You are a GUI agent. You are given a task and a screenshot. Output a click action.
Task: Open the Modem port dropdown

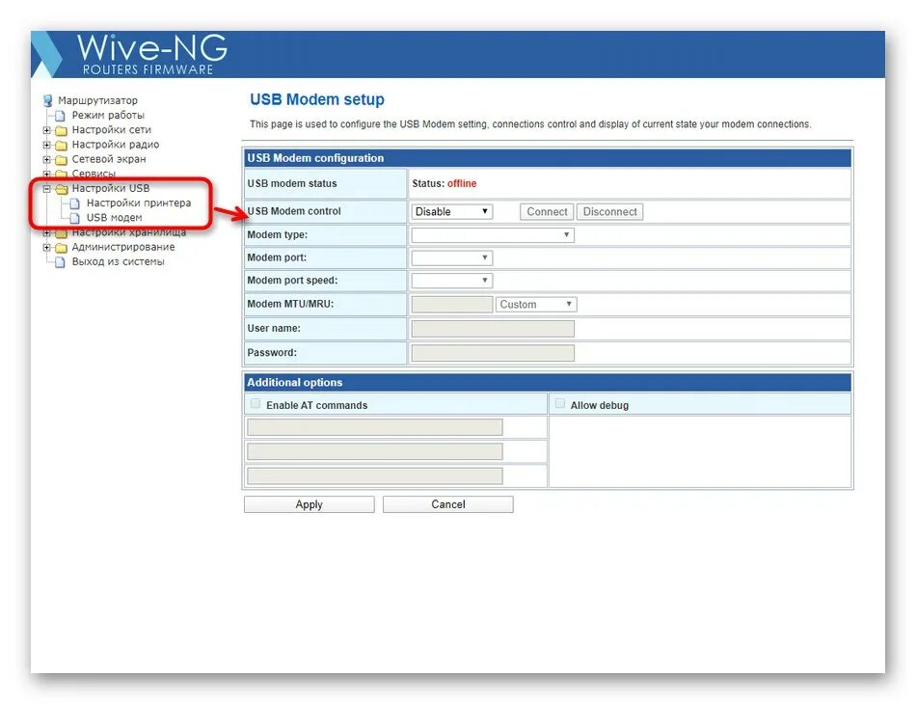(451, 257)
